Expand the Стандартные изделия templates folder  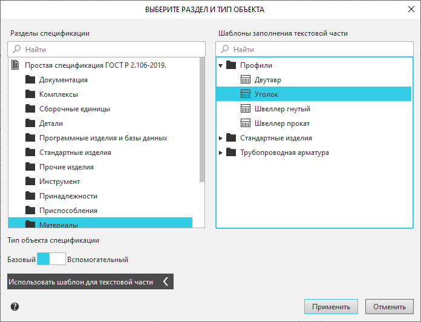tap(221, 138)
